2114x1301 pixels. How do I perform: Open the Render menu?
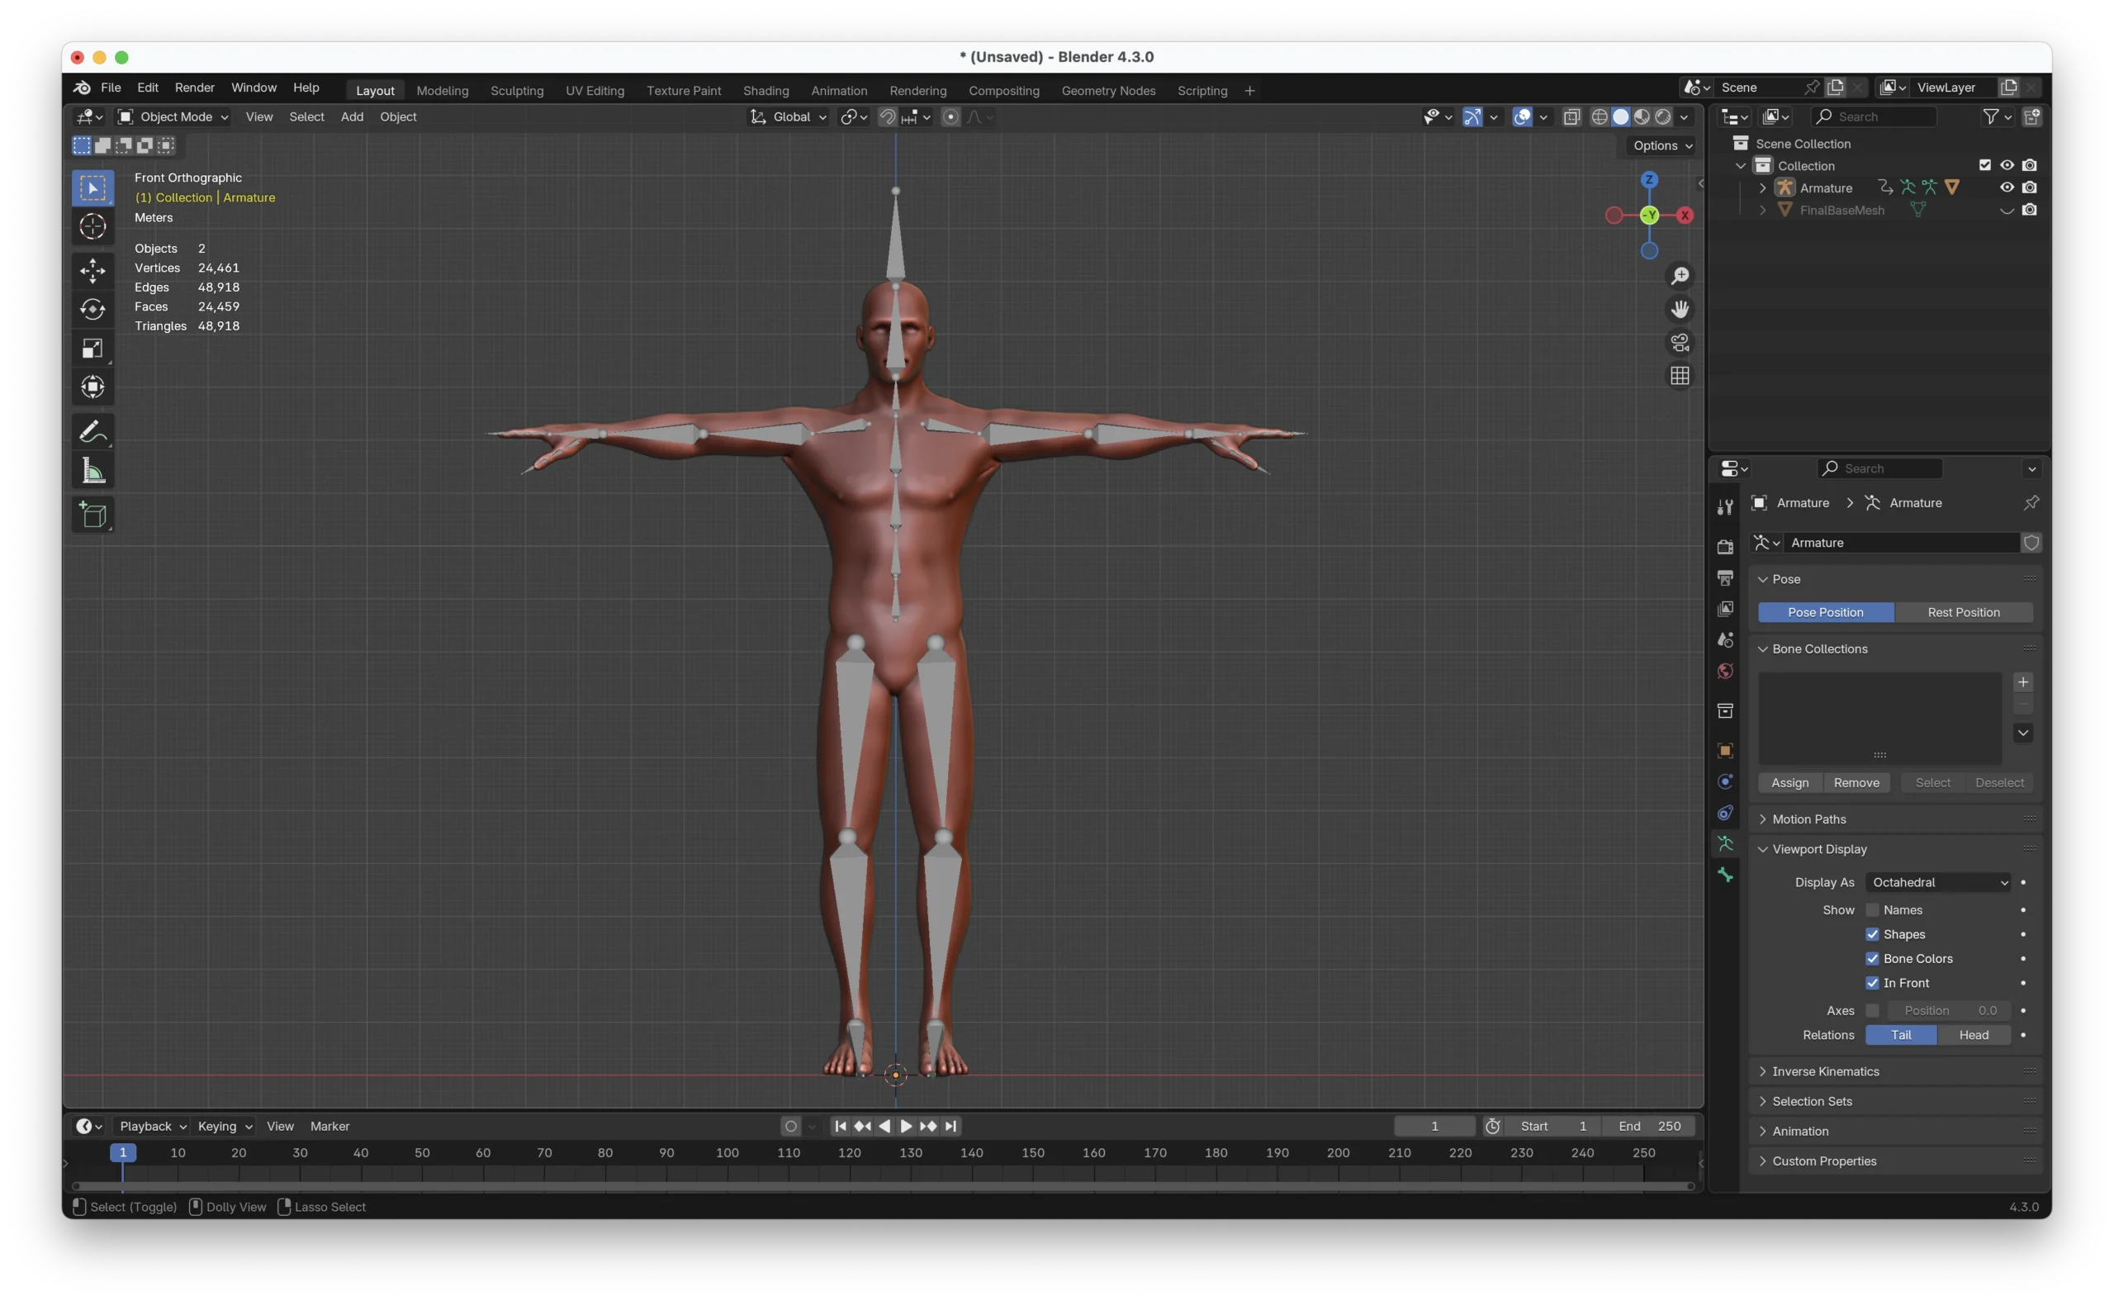coord(194,88)
